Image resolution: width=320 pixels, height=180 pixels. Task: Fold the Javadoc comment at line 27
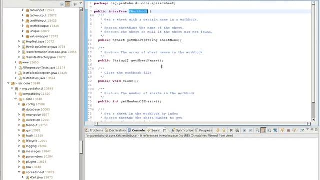93,109
